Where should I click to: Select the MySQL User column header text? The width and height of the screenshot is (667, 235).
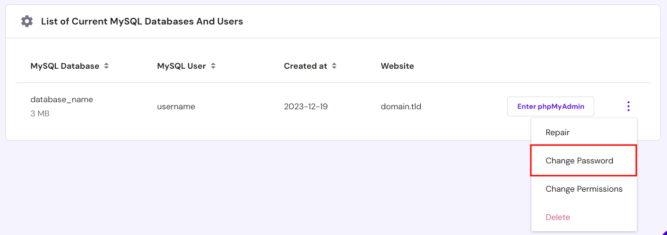pyautogui.click(x=182, y=66)
